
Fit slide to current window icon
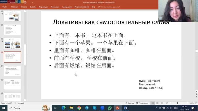click(196, 103)
